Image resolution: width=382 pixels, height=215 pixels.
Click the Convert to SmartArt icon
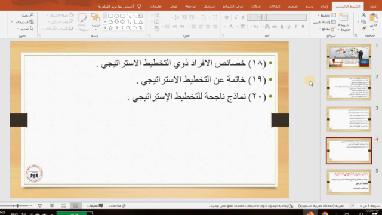[x=156, y=29]
